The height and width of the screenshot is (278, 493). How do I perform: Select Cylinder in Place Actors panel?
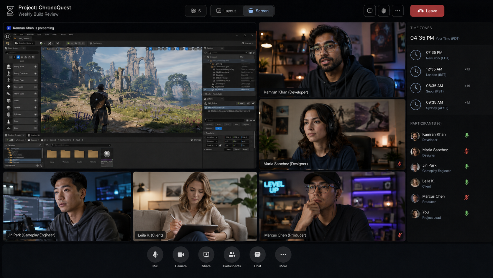click(22, 114)
